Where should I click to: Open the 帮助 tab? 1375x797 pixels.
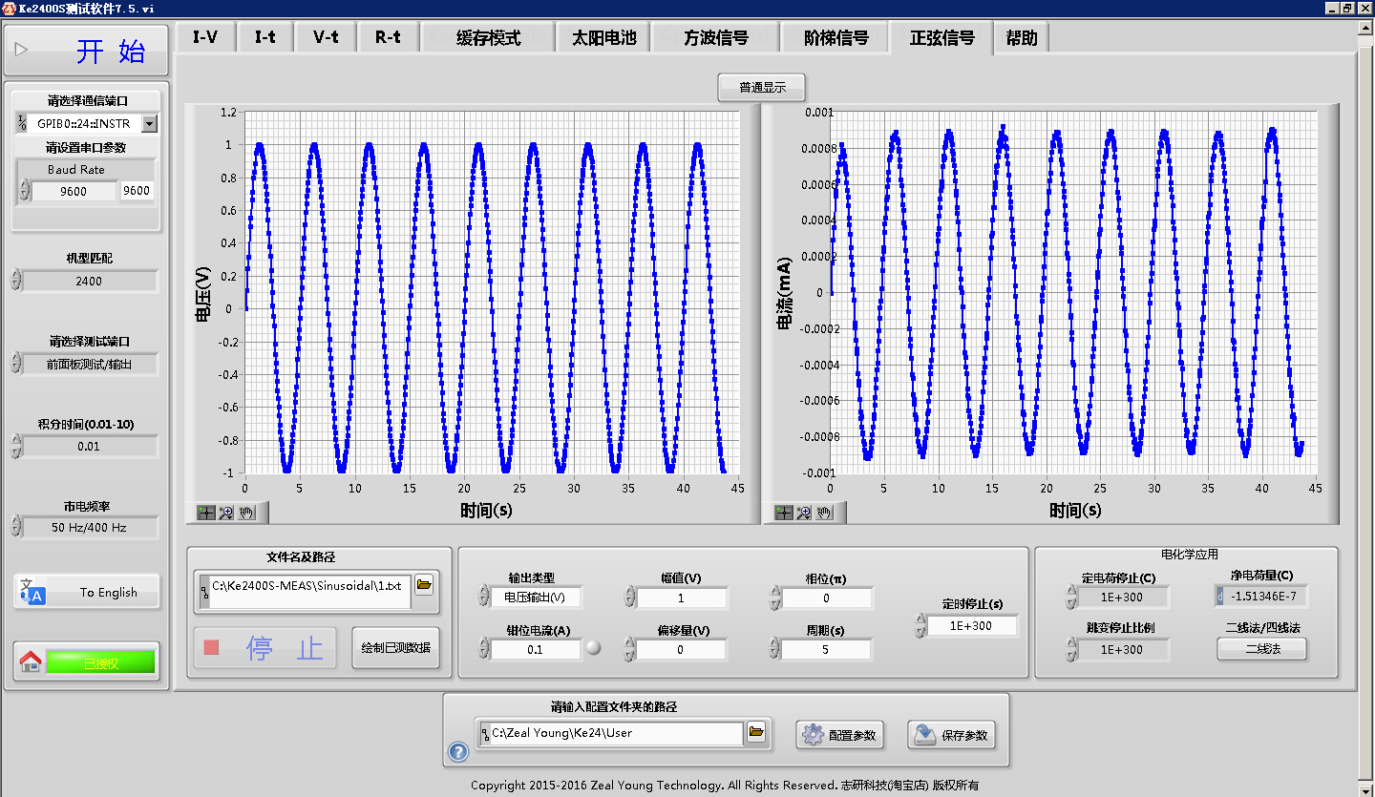coord(1021,37)
